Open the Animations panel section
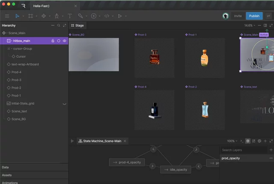 (x=34, y=182)
